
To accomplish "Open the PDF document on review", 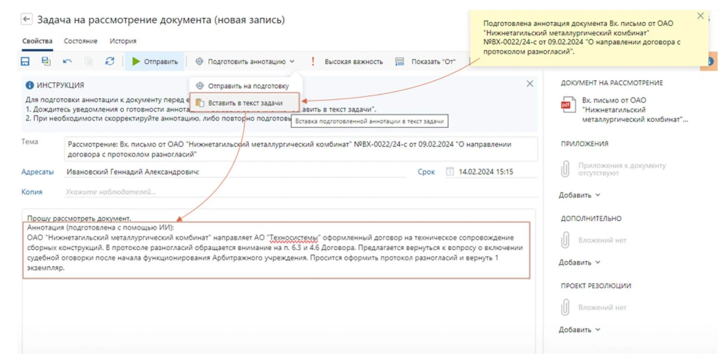I will pyautogui.click(x=627, y=110).
